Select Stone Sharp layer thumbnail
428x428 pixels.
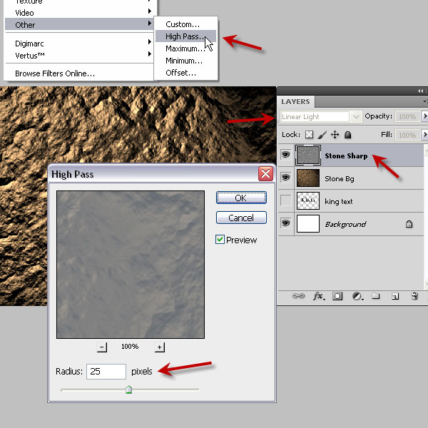(308, 155)
